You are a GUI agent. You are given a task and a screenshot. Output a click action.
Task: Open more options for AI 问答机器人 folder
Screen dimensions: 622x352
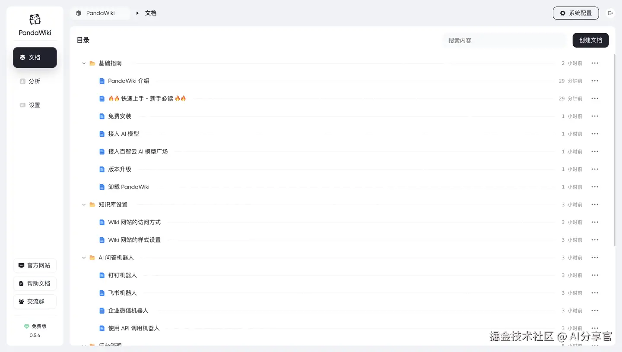coord(595,258)
